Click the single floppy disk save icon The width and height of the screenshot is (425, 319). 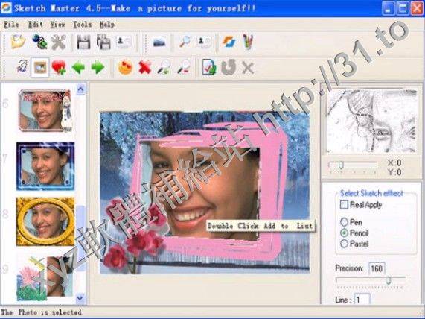pos(84,42)
